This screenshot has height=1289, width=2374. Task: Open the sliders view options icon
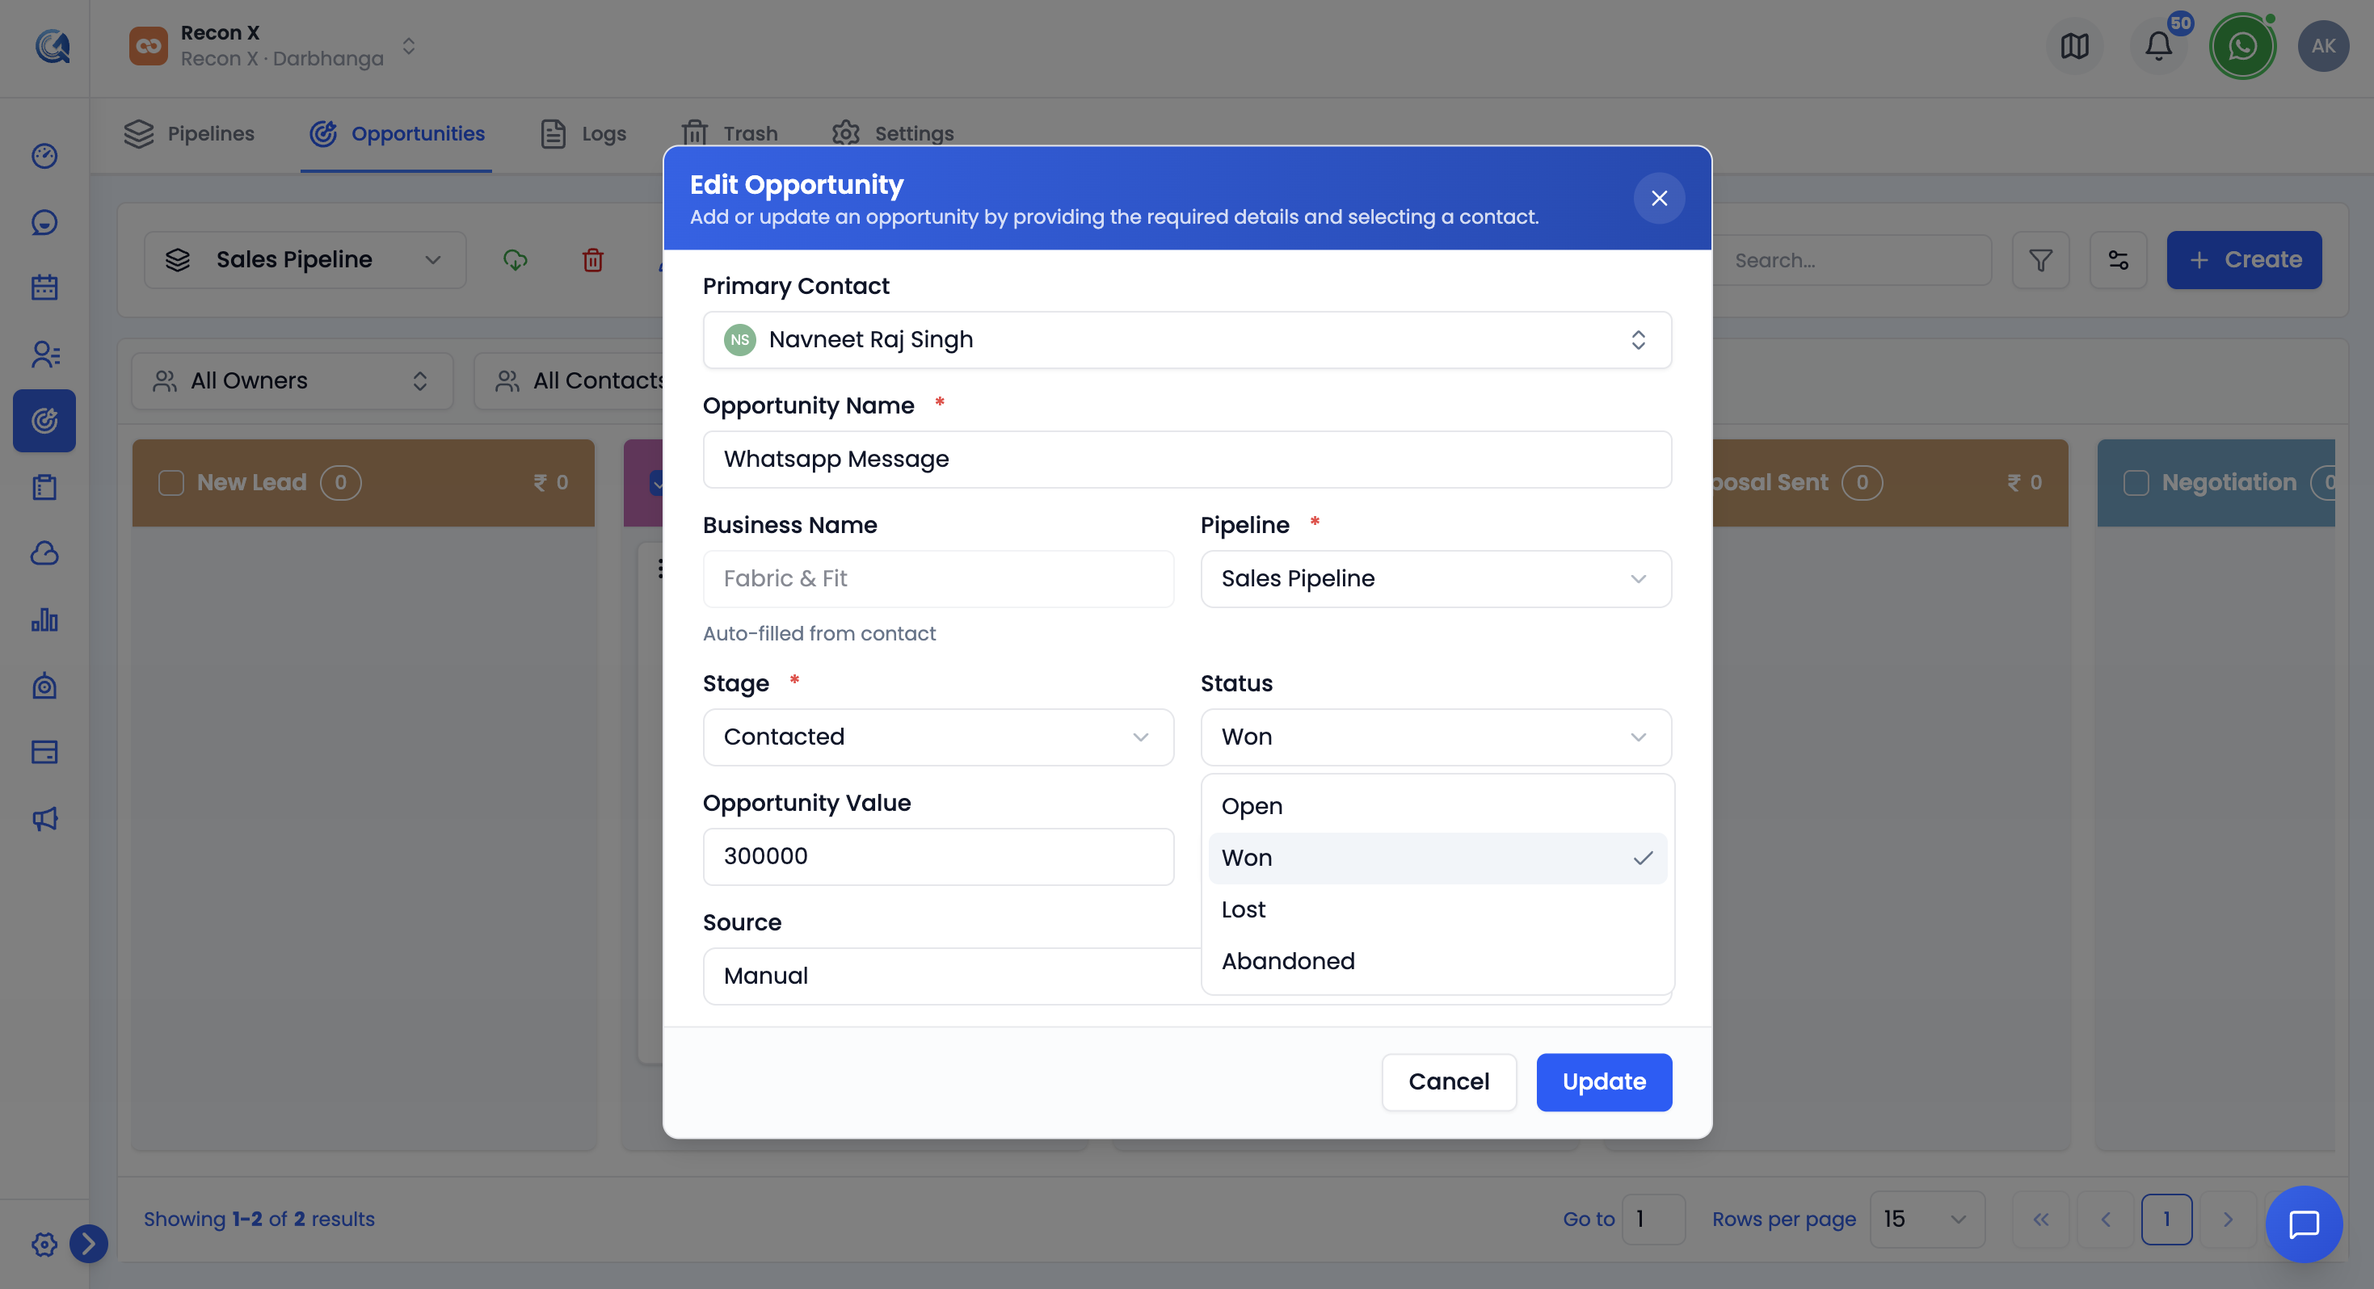pyautogui.click(x=2118, y=260)
